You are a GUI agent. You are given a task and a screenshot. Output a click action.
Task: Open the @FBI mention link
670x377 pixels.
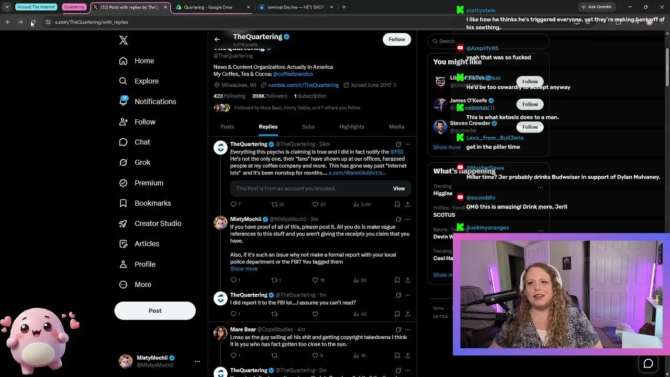(x=396, y=152)
